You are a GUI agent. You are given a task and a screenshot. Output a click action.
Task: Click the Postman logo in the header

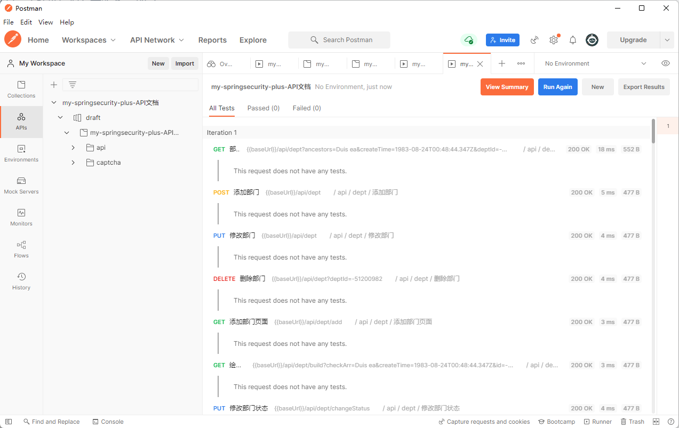click(13, 39)
